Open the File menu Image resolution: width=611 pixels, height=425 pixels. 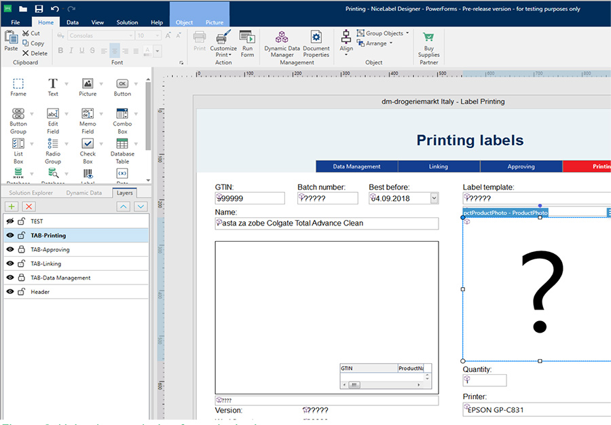tap(16, 22)
